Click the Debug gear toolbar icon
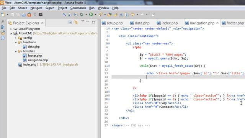 [82, 15]
